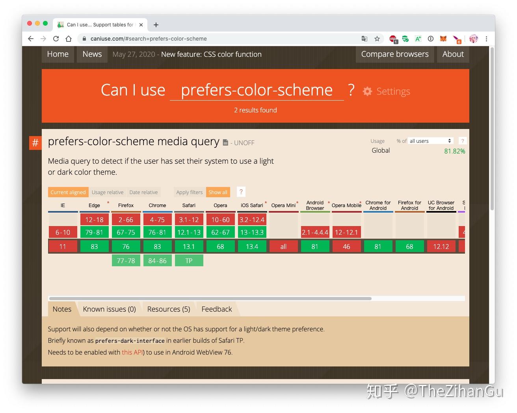Click the Compare browsers button
517x413 pixels.
pyautogui.click(x=394, y=54)
